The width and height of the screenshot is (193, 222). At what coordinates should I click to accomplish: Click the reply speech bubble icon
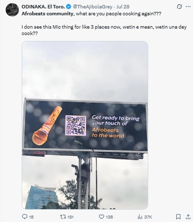click(25, 217)
